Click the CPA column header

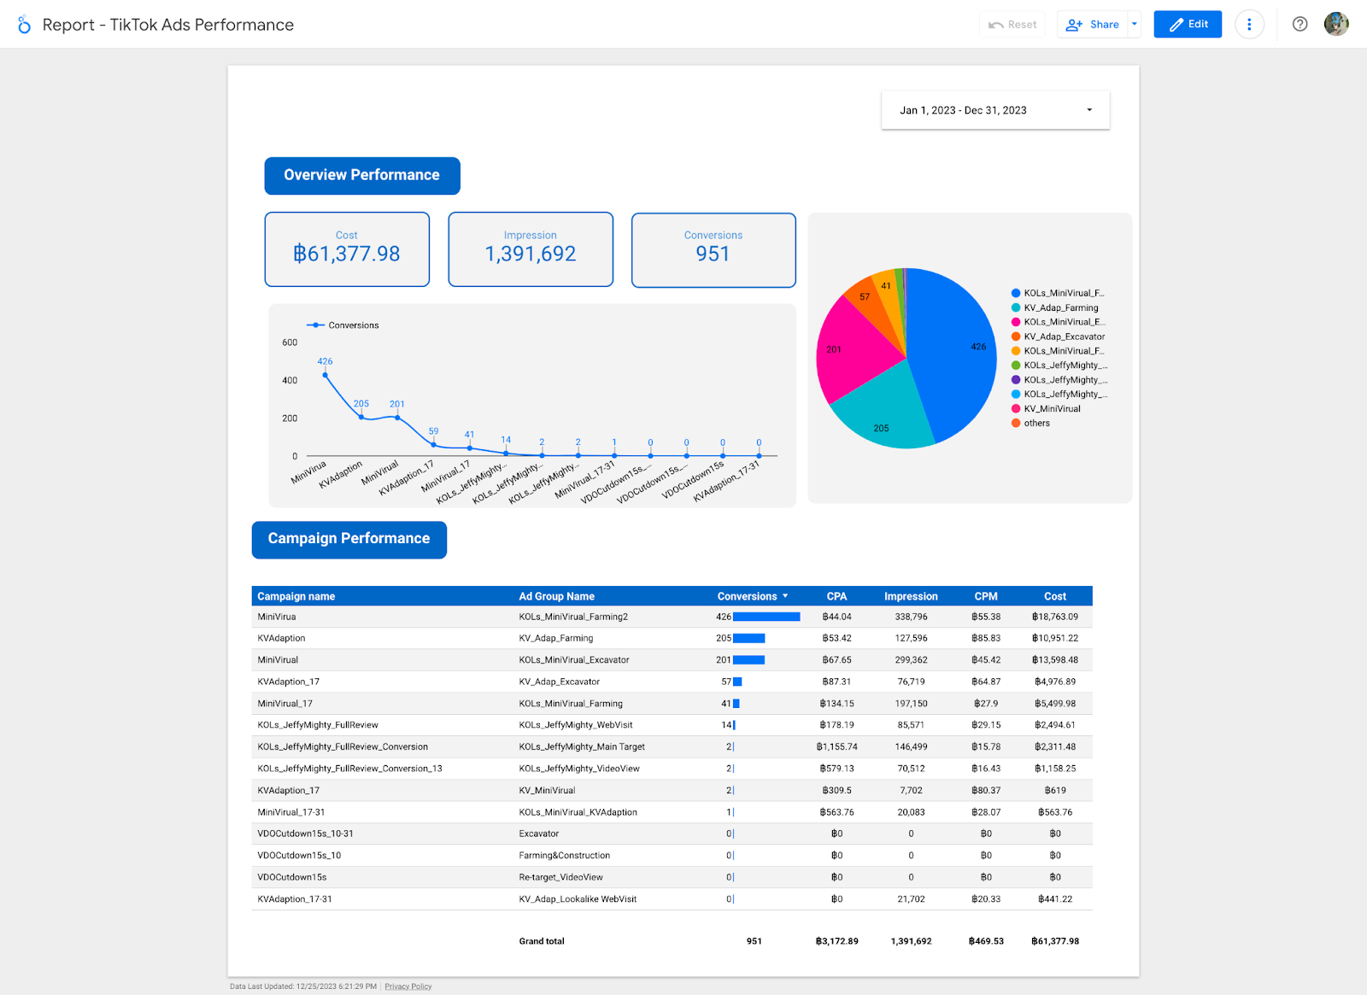pos(836,596)
